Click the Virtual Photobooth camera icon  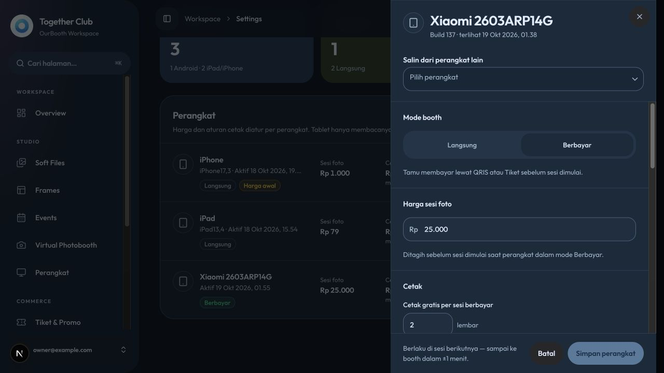click(x=21, y=245)
